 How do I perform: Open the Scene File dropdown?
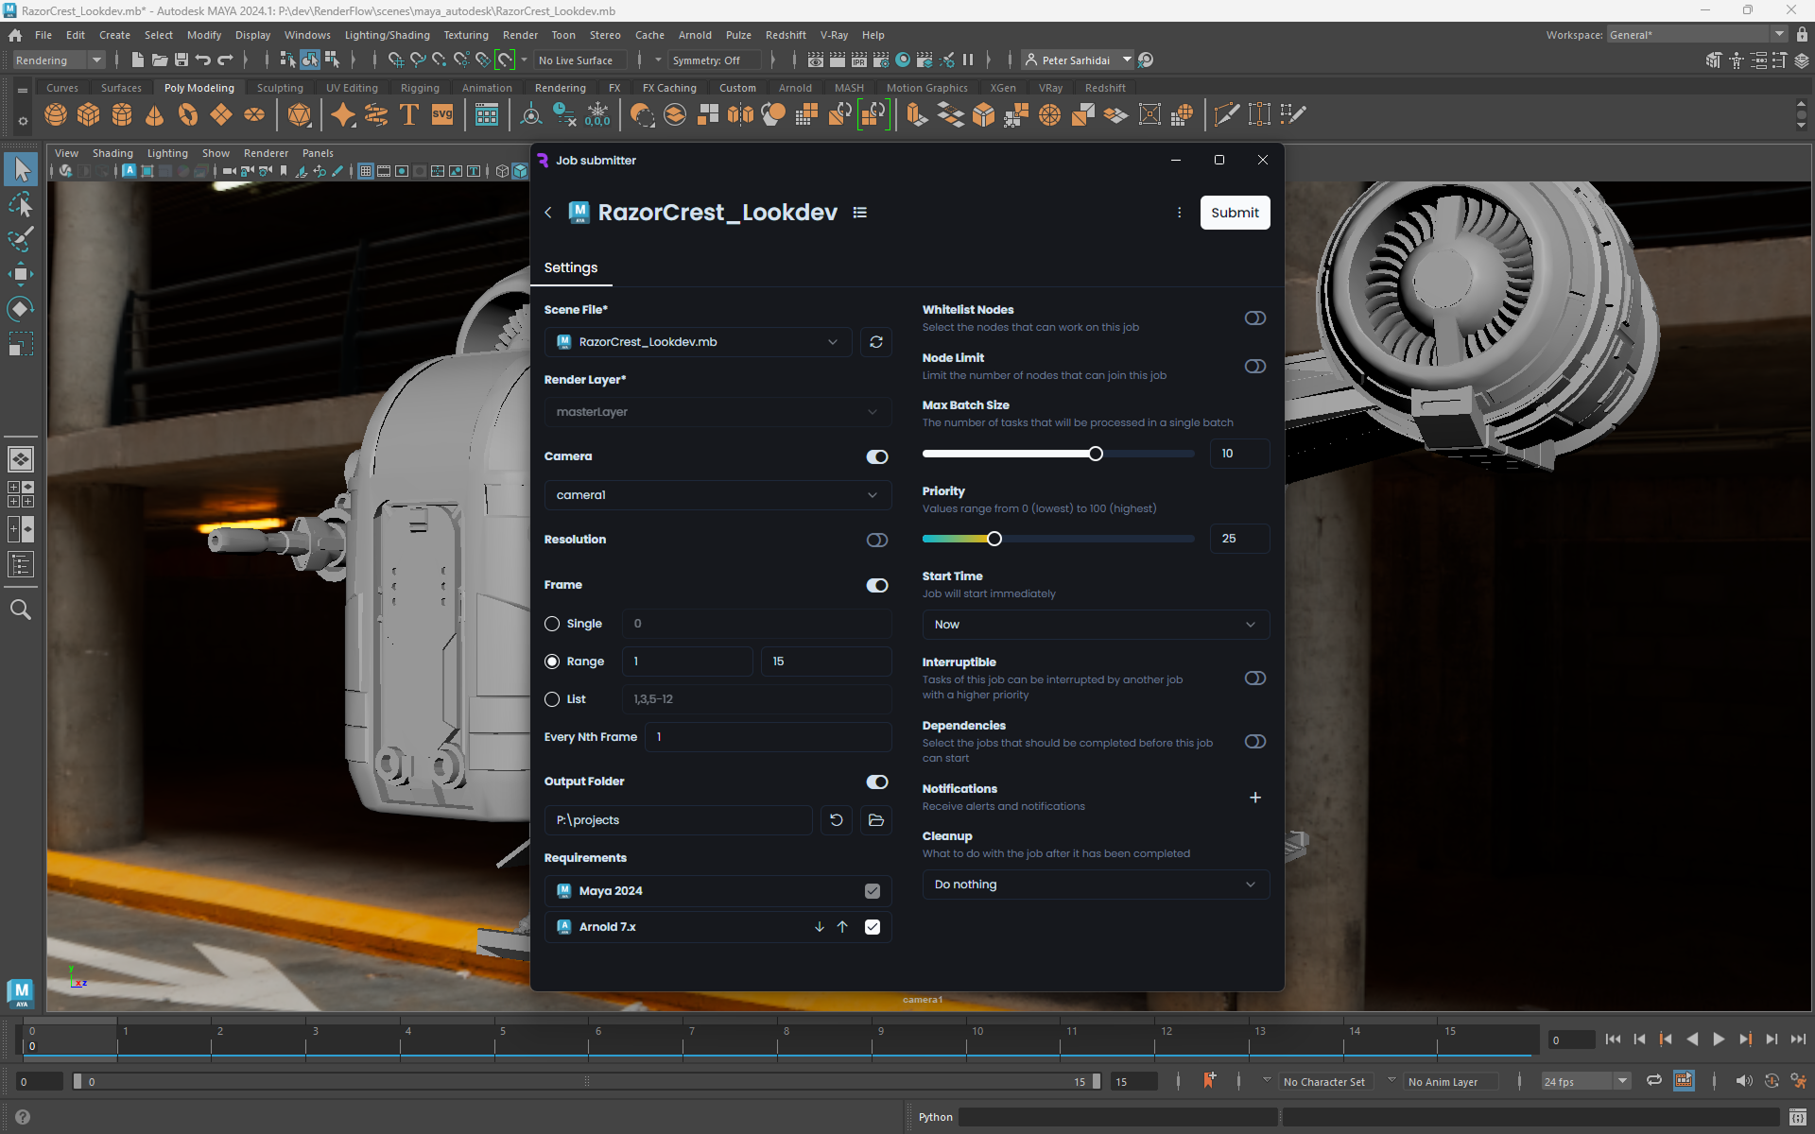coord(699,342)
